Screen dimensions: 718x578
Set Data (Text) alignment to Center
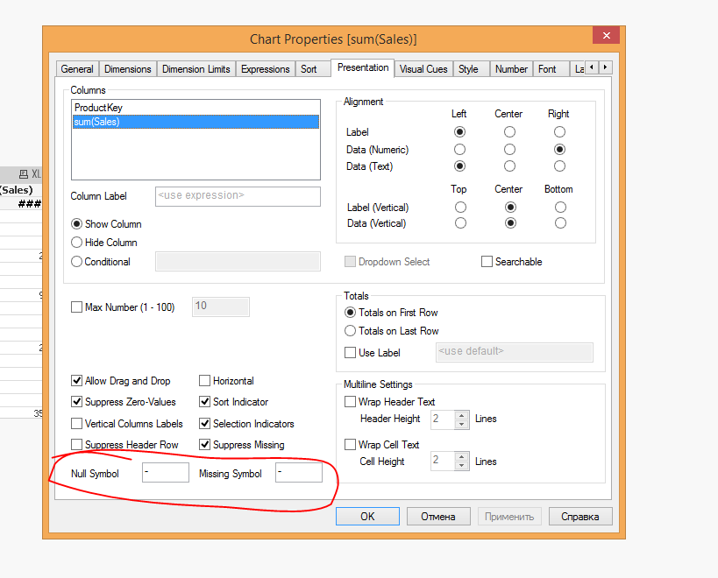509,166
